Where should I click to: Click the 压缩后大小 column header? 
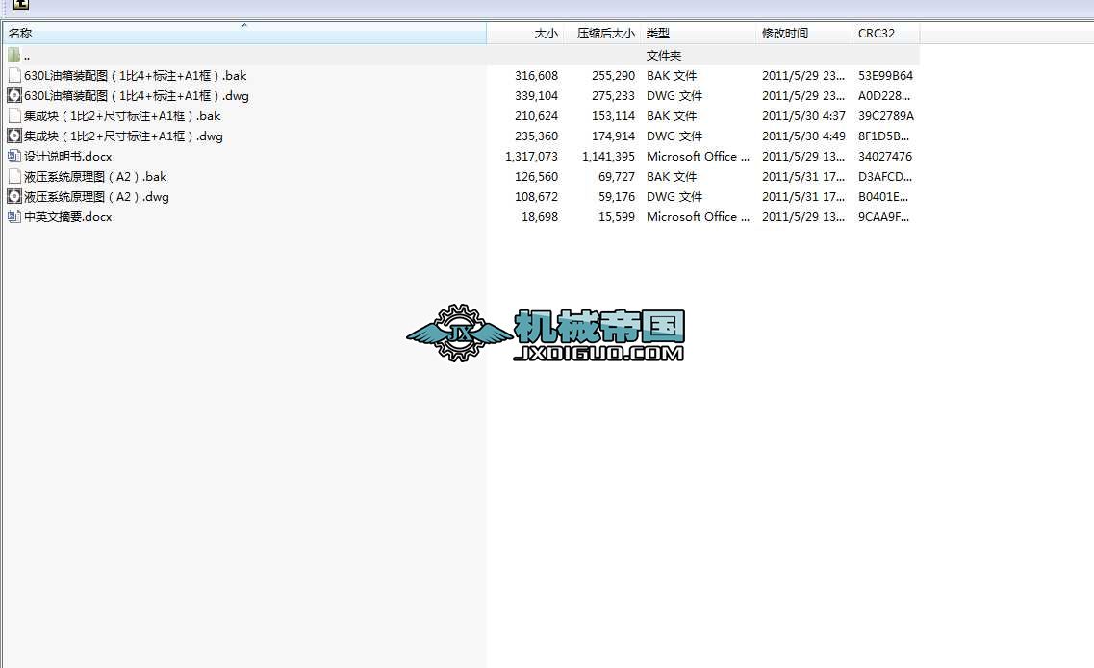pyautogui.click(x=605, y=34)
